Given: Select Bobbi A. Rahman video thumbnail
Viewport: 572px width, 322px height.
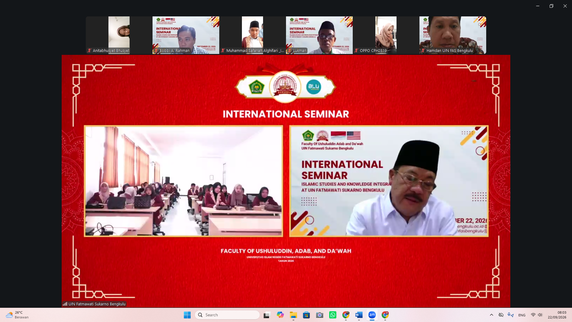Looking at the screenshot, I should pyautogui.click(x=186, y=35).
